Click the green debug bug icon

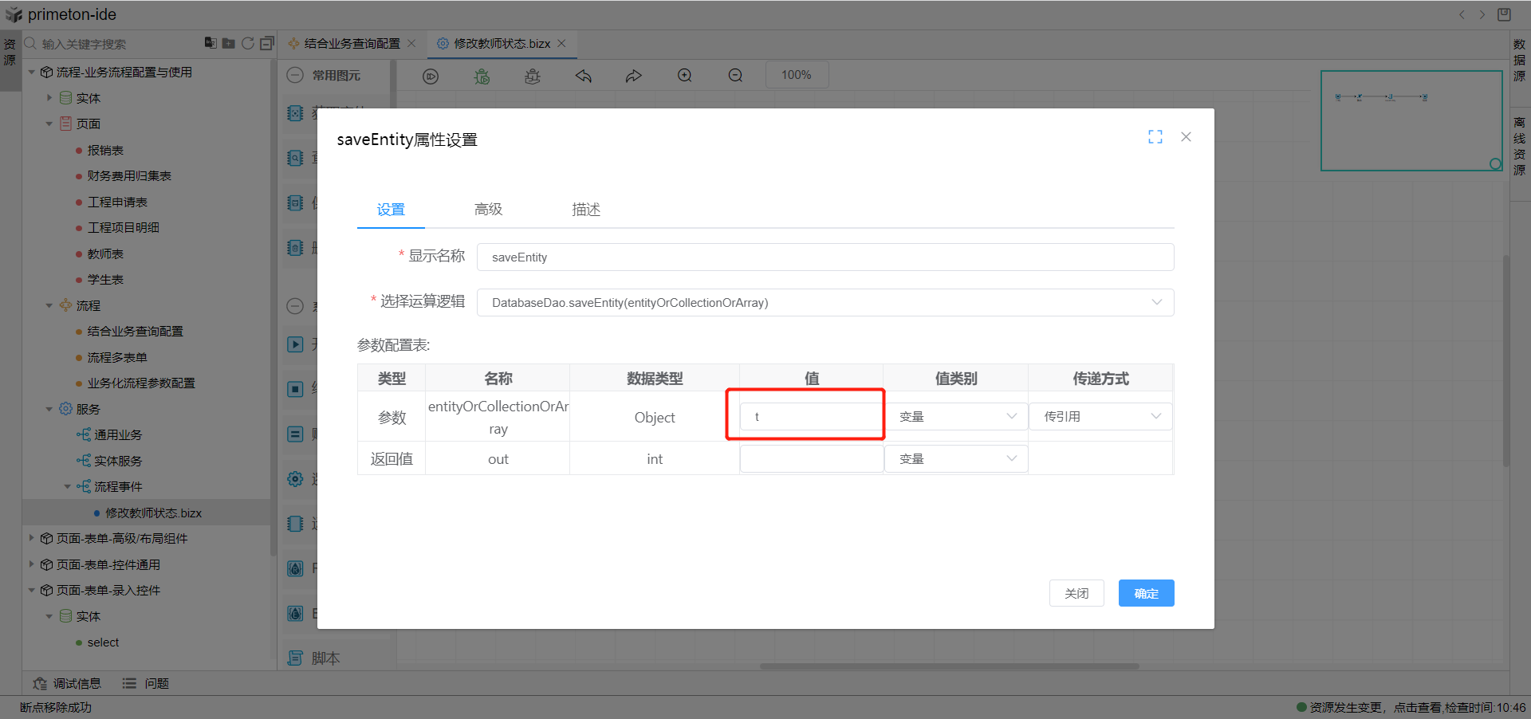pyautogui.click(x=482, y=76)
